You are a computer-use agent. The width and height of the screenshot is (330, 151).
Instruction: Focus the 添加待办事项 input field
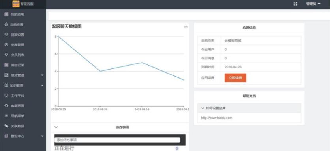click(117, 140)
